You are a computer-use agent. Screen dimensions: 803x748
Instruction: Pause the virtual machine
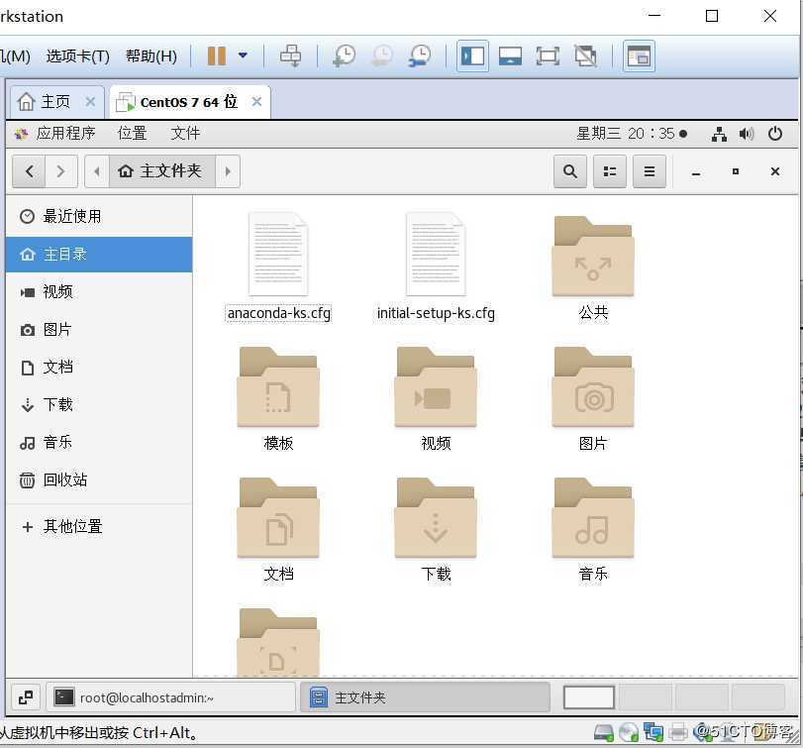(217, 55)
